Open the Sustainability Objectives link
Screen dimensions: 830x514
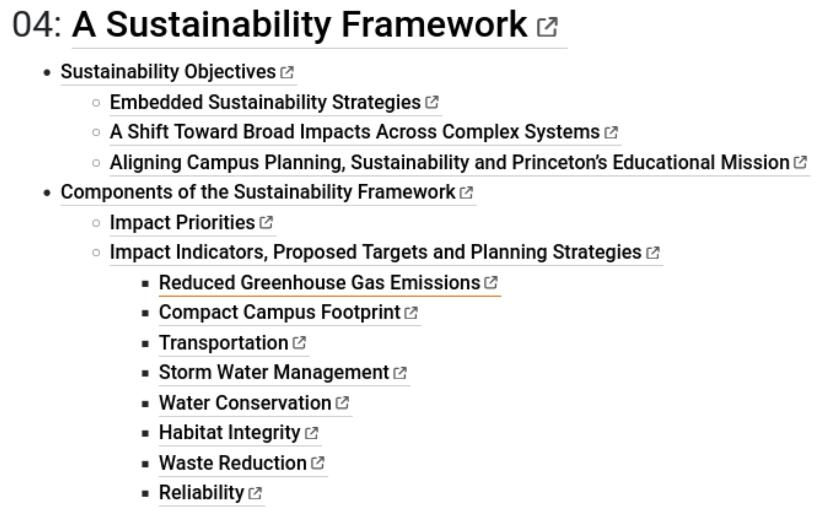click(x=168, y=72)
